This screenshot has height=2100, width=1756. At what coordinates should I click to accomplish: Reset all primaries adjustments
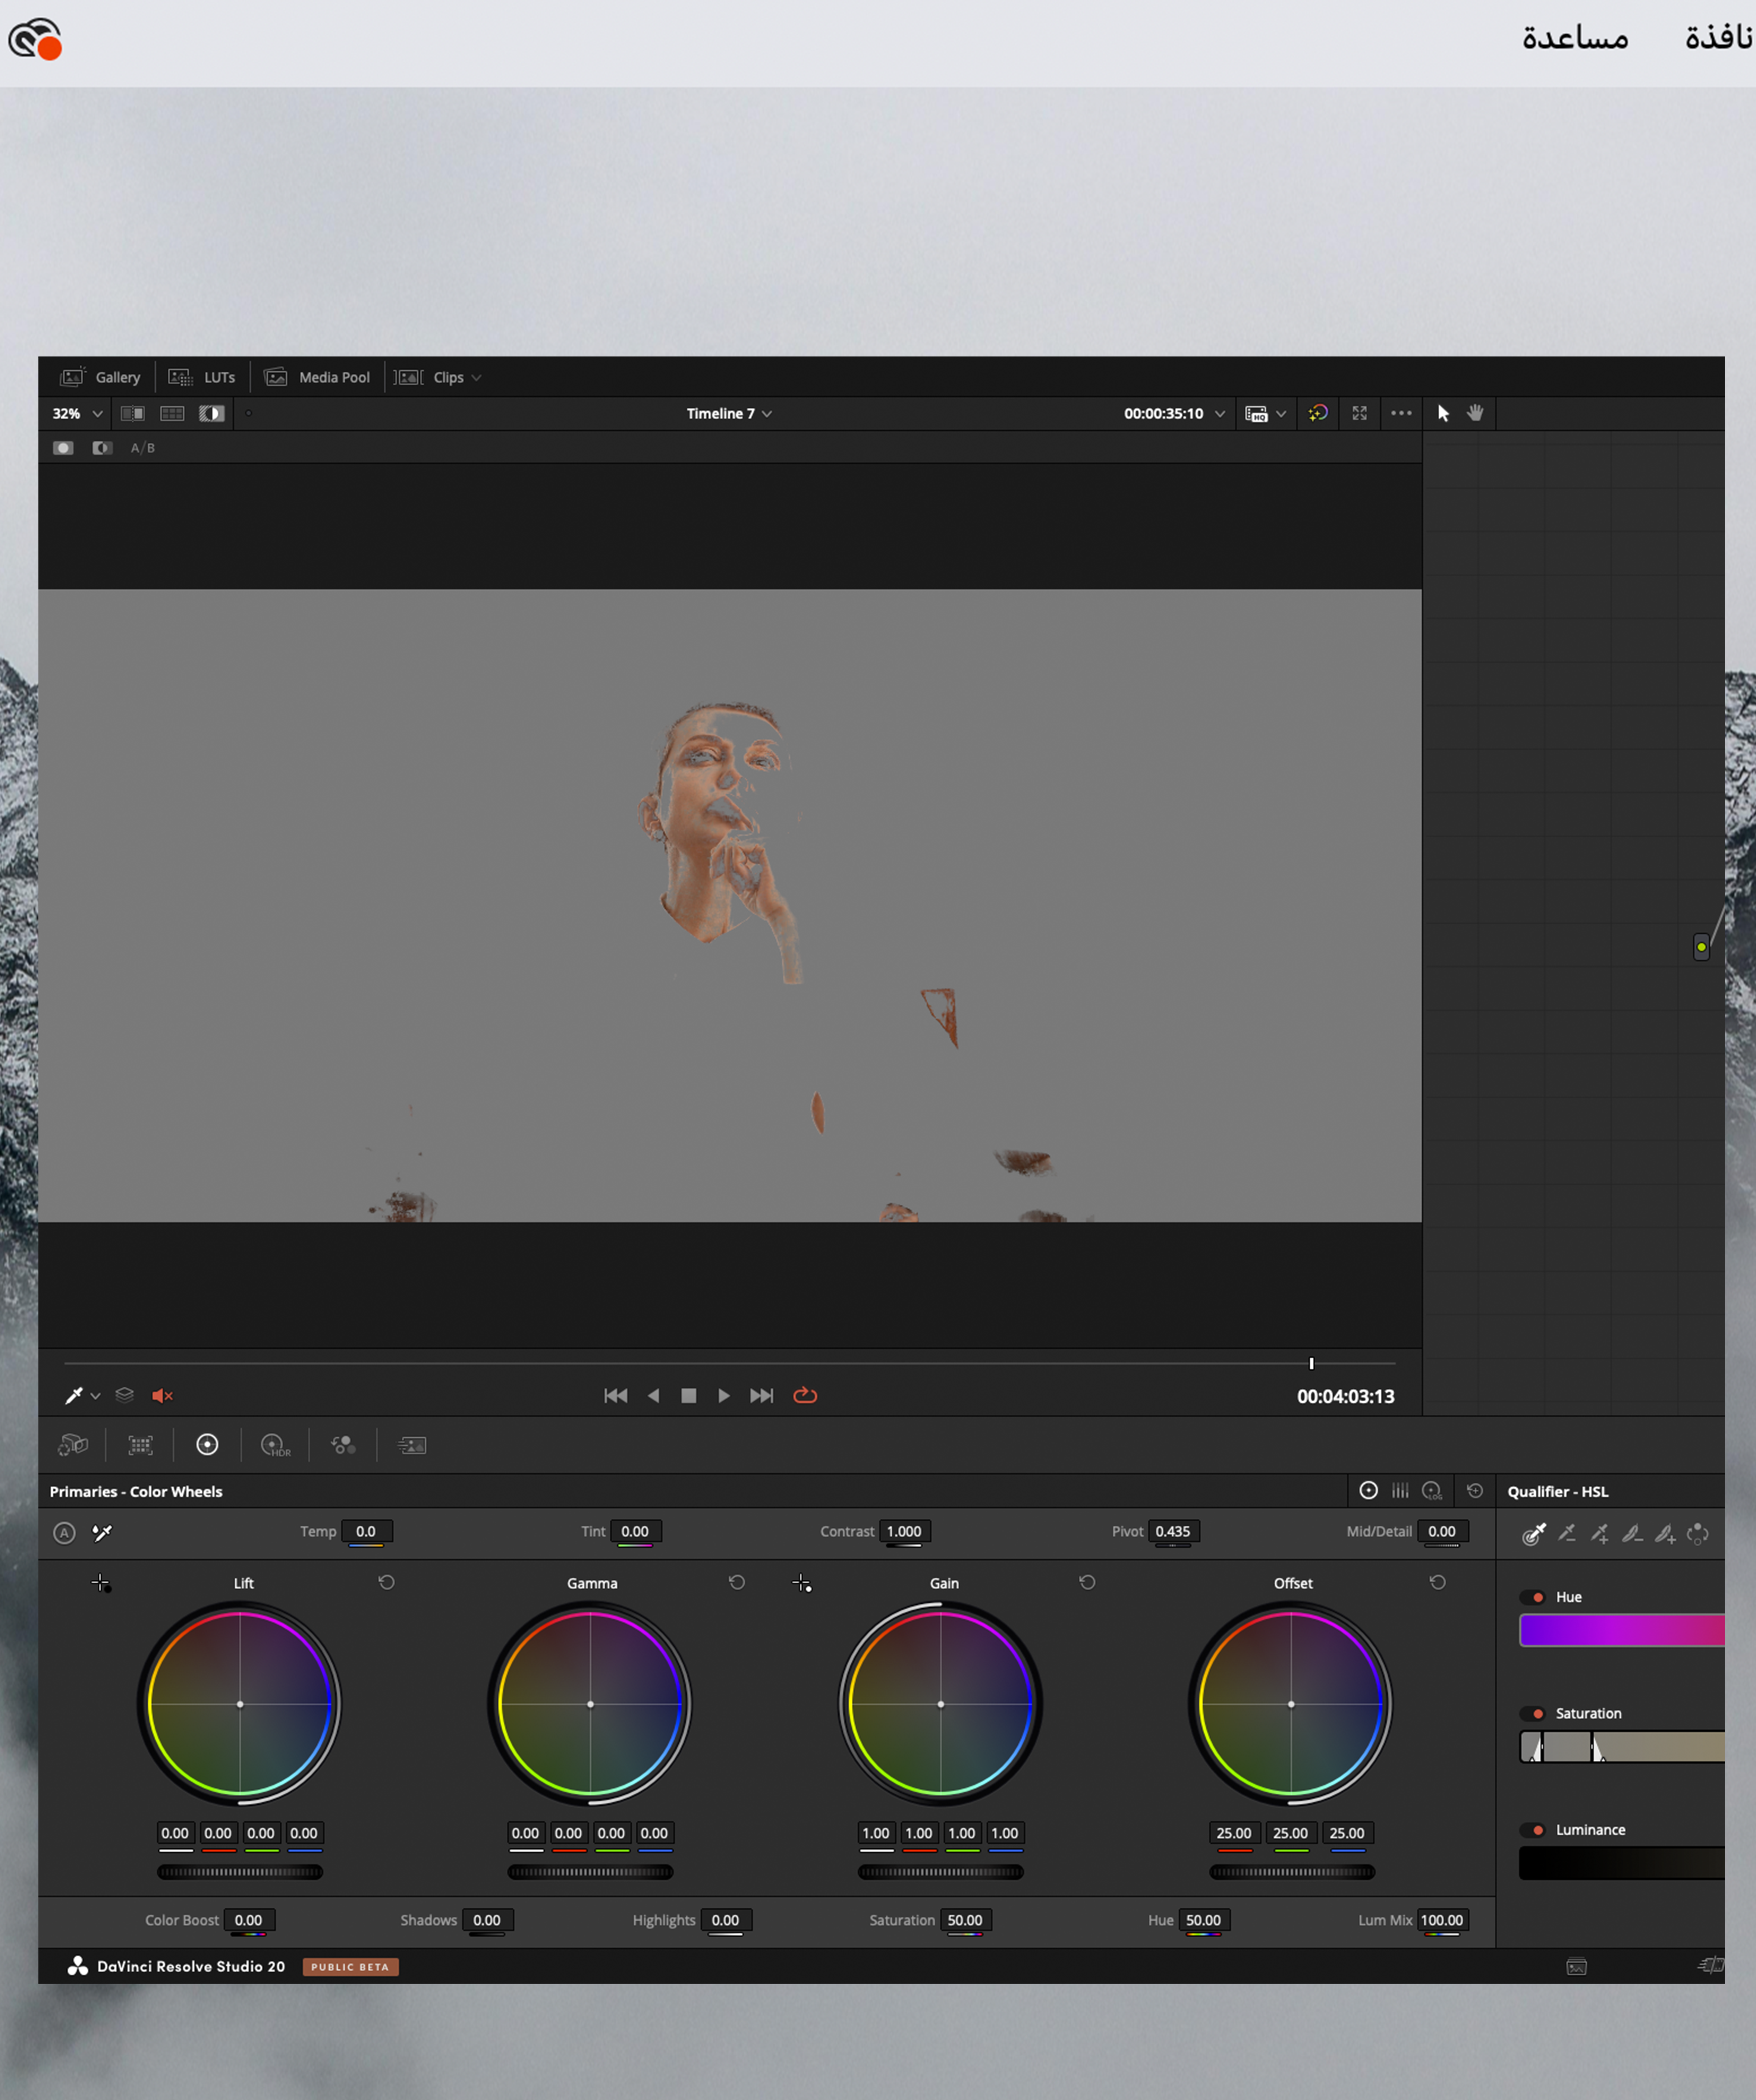pos(1475,1491)
